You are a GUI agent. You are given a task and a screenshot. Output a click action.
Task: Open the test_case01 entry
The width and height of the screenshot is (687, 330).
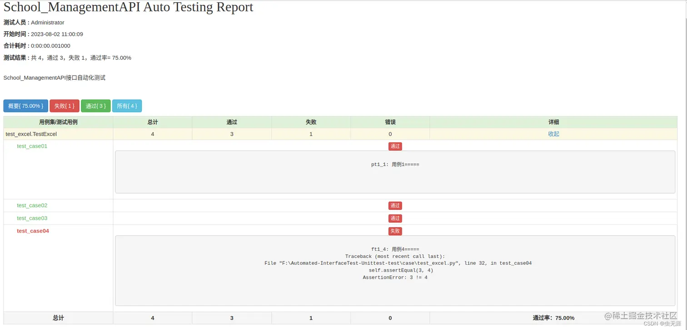[x=32, y=146]
